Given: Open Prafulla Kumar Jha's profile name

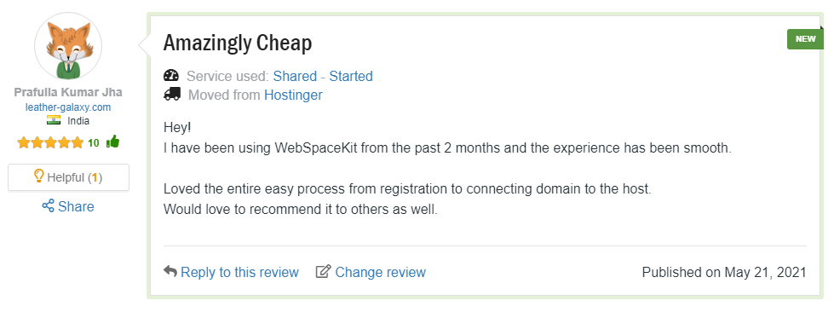Looking at the screenshot, I should click(x=68, y=93).
